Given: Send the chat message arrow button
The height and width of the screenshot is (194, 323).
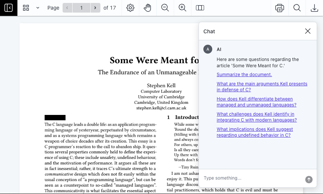Looking at the screenshot, I should tap(309, 180).
